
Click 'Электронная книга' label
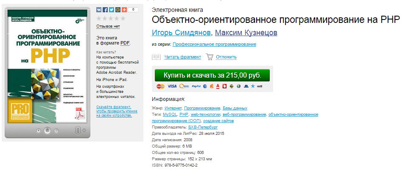177,10
